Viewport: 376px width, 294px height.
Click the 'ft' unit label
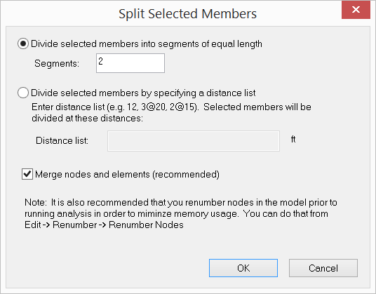pos(293,139)
